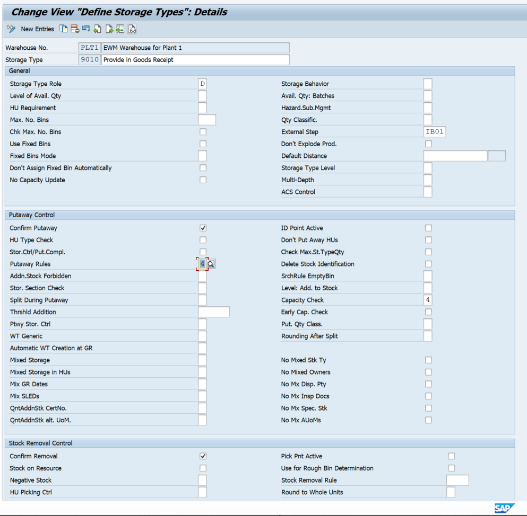Enable HU Type Check checkbox
The width and height of the screenshot is (527, 516).
click(x=203, y=240)
